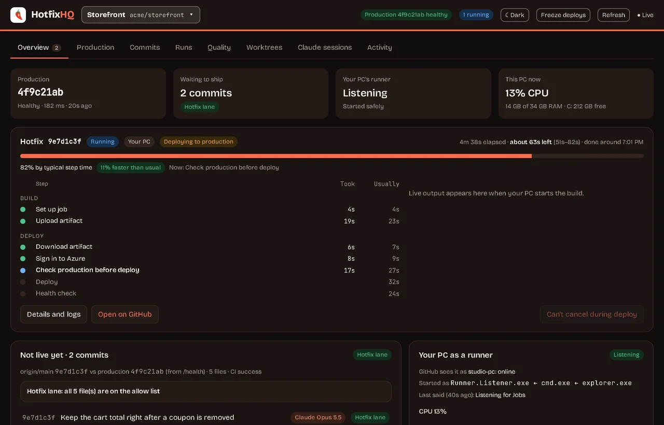Click the green dot beside Upload artifact
Image resolution: width=664 pixels, height=425 pixels.
pos(23,221)
